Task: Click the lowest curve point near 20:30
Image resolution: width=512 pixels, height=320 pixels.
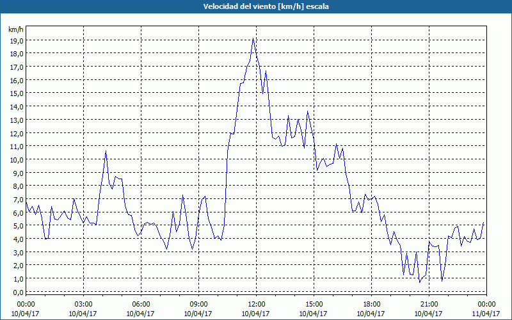Action: 420,282
